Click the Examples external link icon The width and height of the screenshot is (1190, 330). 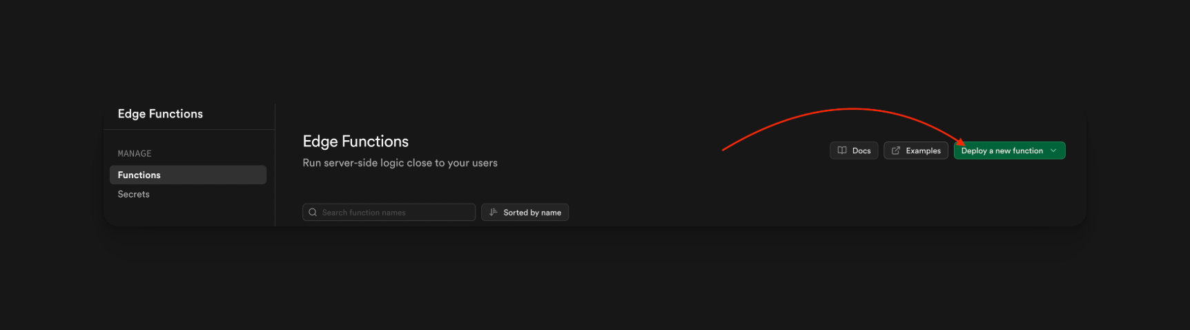pyautogui.click(x=896, y=151)
